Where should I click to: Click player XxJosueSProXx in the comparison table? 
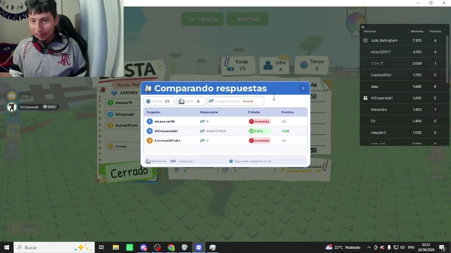(167, 141)
